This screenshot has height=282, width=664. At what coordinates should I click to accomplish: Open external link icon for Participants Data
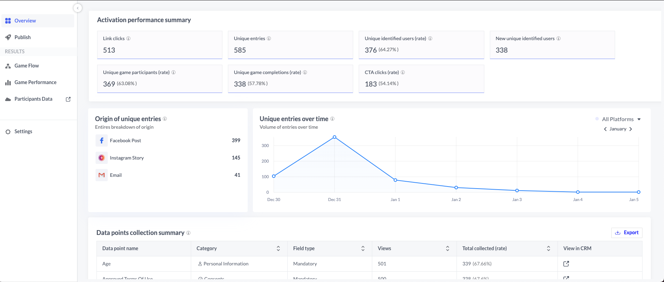pyautogui.click(x=68, y=99)
